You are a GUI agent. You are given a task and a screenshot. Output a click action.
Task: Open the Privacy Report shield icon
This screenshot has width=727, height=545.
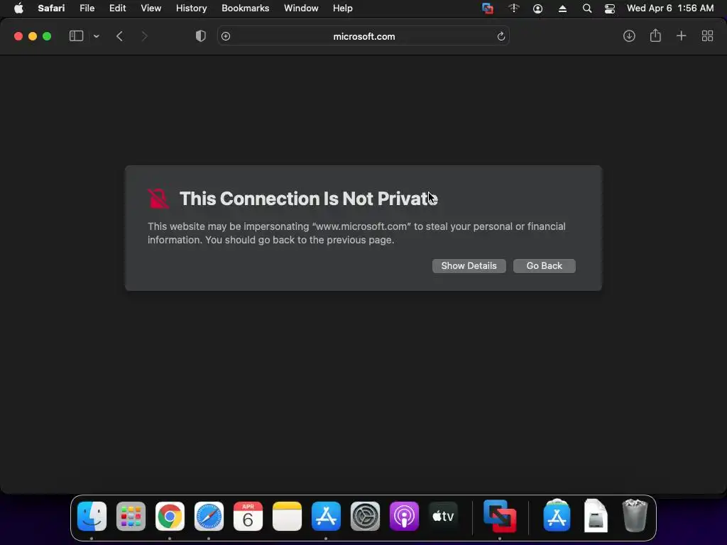tap(201, 36)
